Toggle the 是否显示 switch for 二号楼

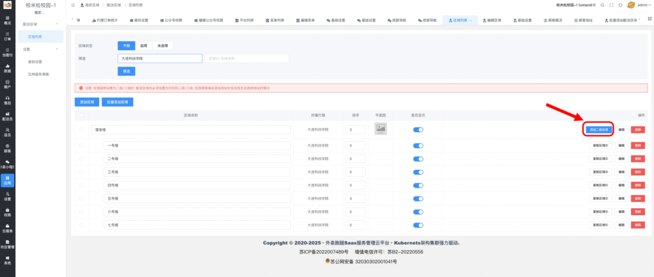(418, 159)
